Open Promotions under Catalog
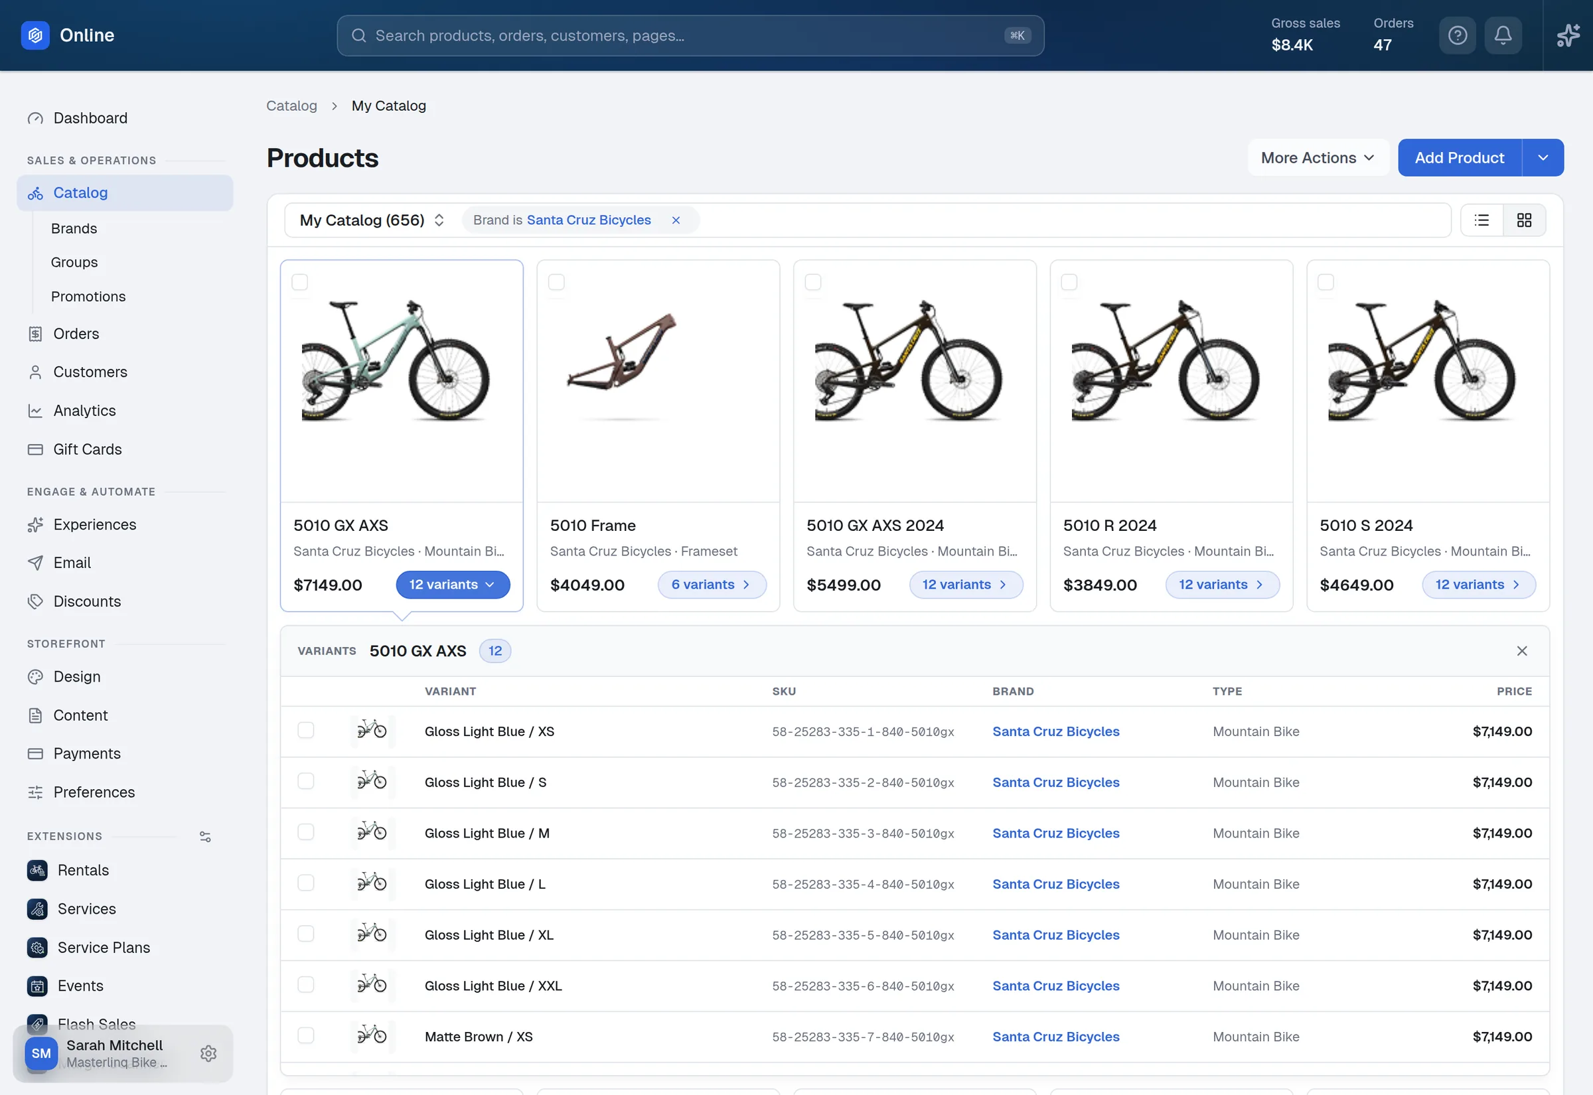 point(88,297)
